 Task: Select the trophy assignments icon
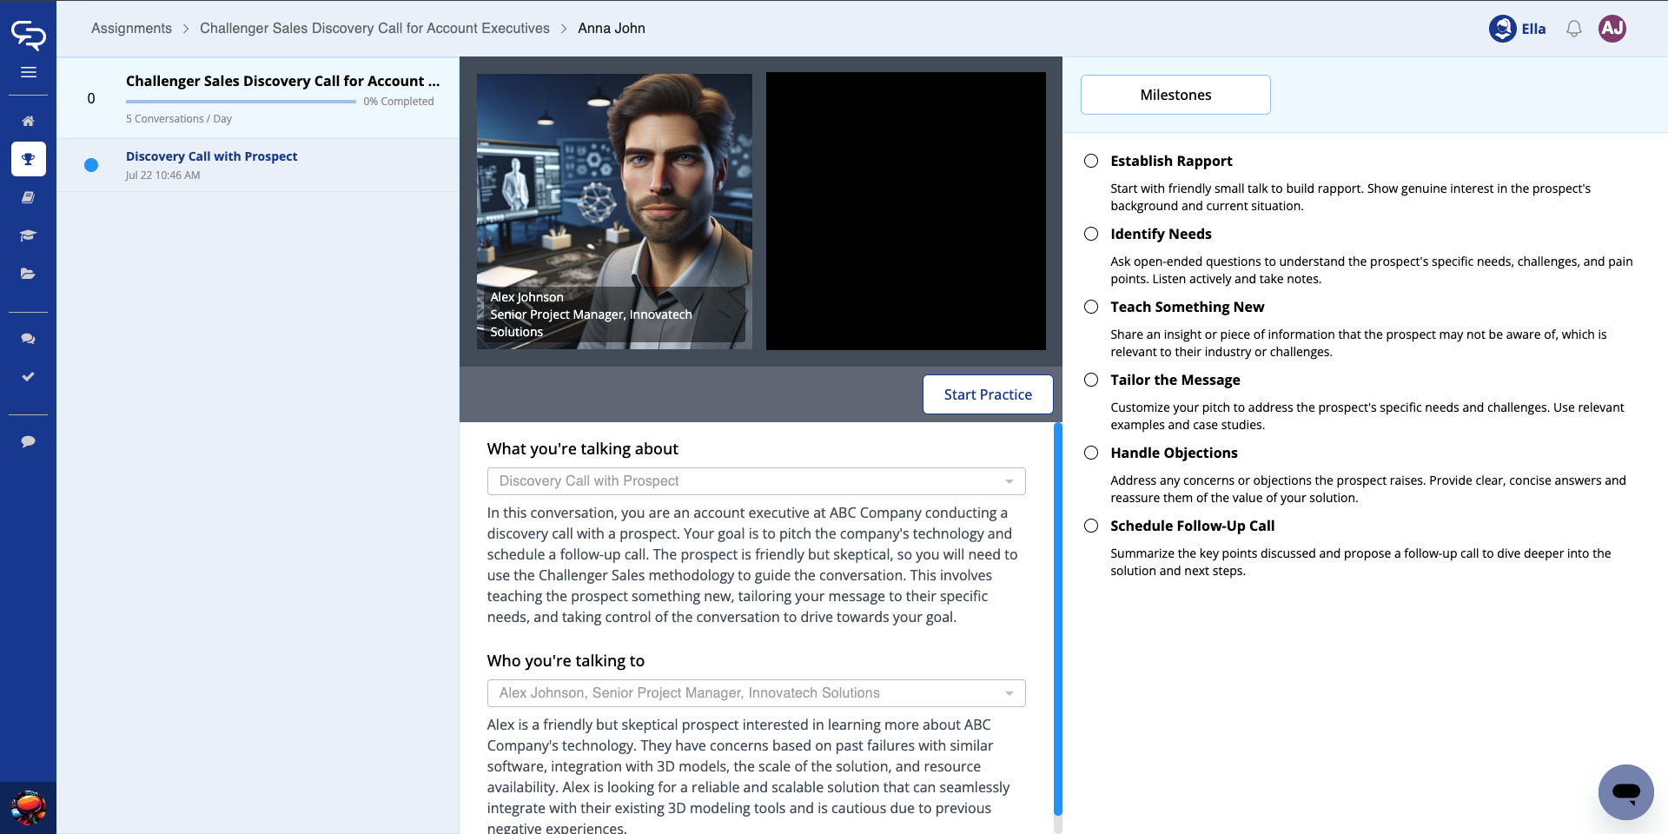click(28, 159)
